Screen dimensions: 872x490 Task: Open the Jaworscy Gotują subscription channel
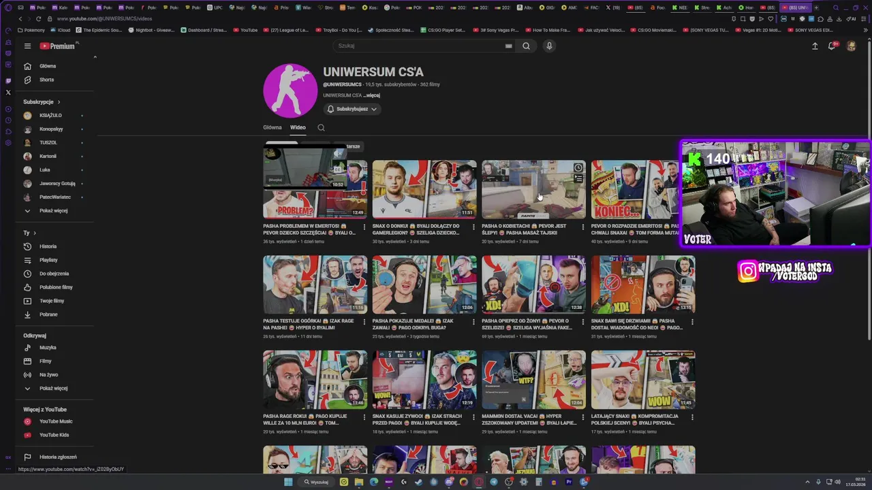(57, 184)
